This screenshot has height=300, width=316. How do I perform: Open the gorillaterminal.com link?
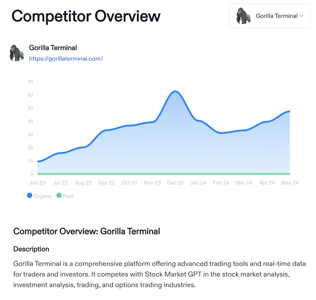click(66, 58)
